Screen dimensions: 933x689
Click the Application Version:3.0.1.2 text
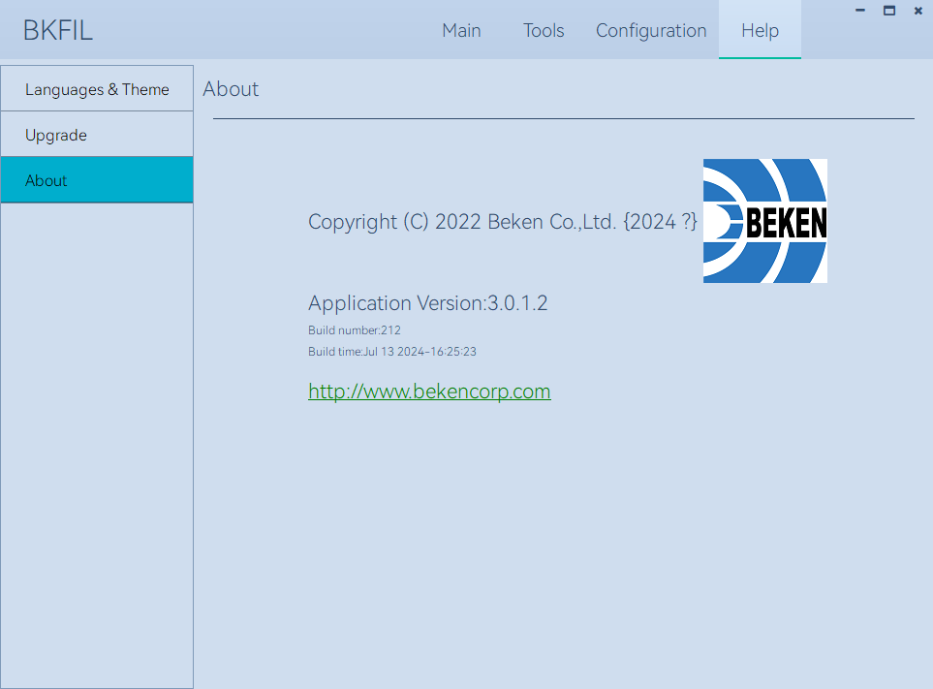(427, 303)
